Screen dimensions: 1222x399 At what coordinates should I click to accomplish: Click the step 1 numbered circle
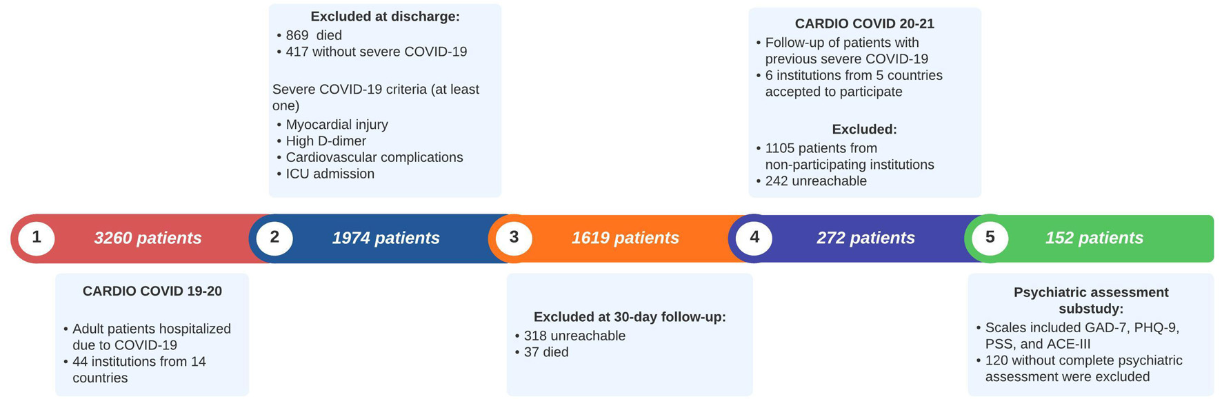coord(37,238)
